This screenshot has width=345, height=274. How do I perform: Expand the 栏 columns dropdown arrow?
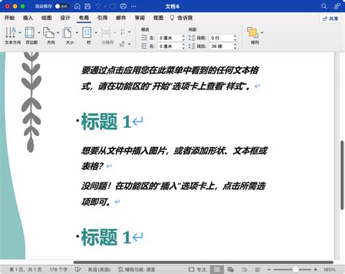96,33
